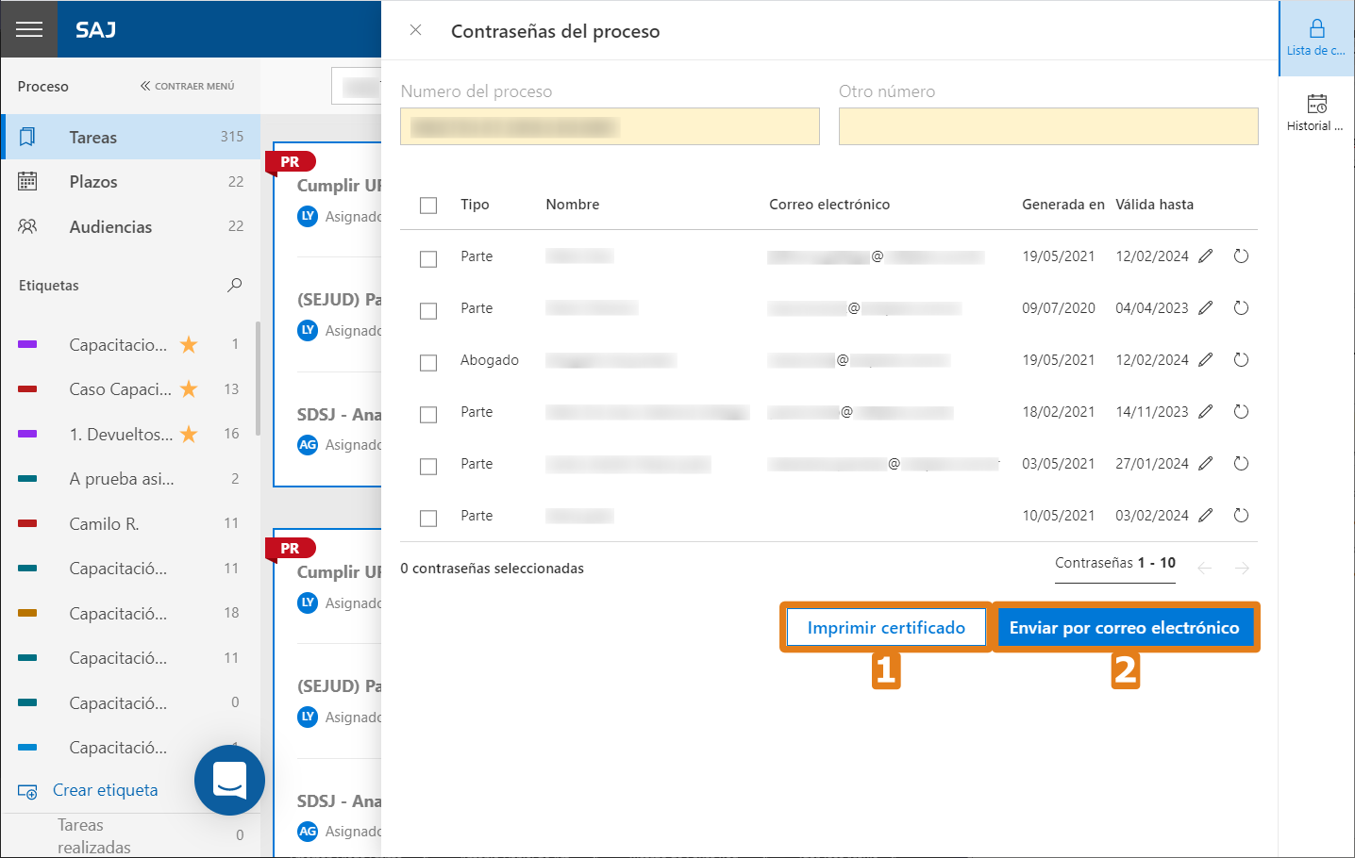Toggle favorite star on Caso Capaci... label
1355x858 pixels.
pos(189,388)
